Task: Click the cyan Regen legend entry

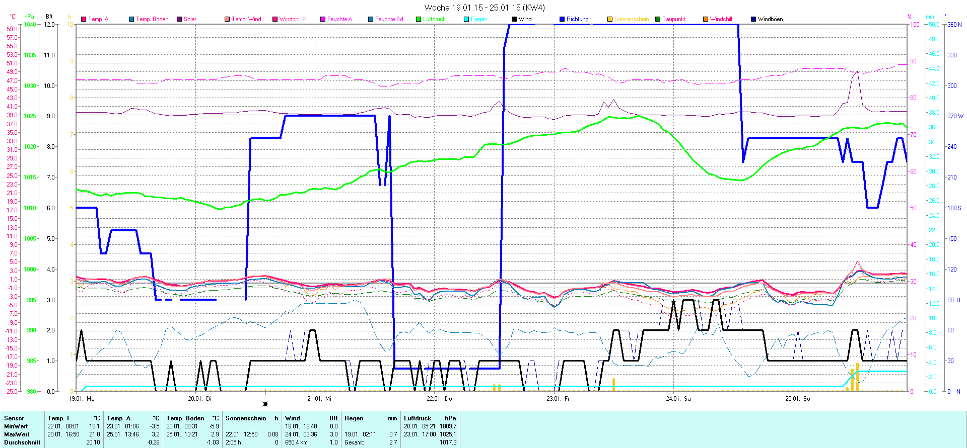Action: [478, 19]
